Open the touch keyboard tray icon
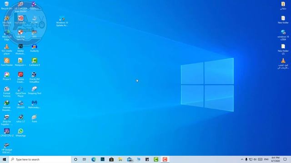 coord(260,159)
